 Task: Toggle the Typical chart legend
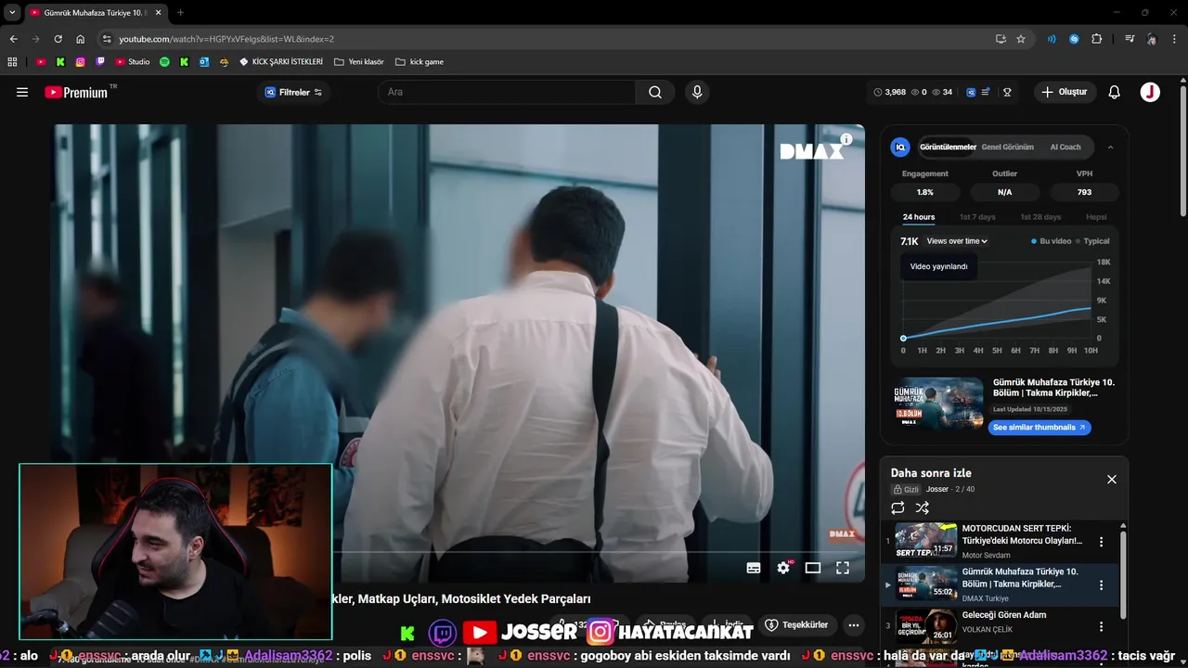1092,241
